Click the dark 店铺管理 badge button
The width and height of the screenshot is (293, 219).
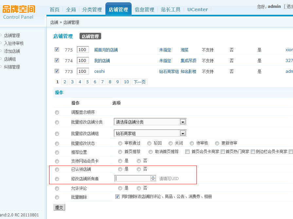pos(90,36)
